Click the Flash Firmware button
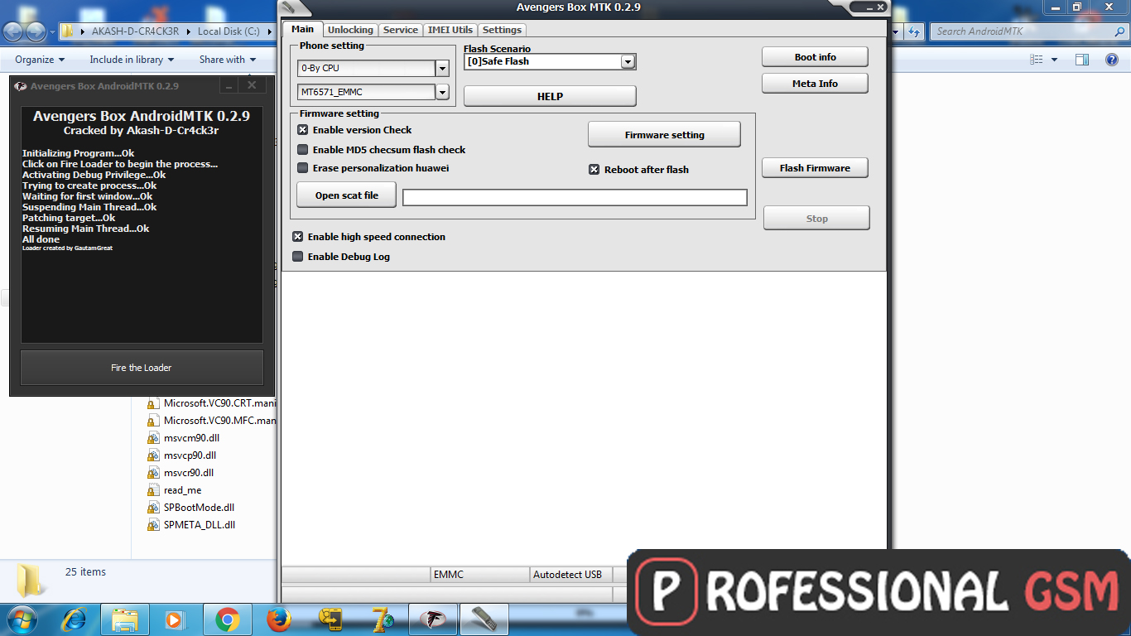 pyautogui.click(x=815, y=168)
